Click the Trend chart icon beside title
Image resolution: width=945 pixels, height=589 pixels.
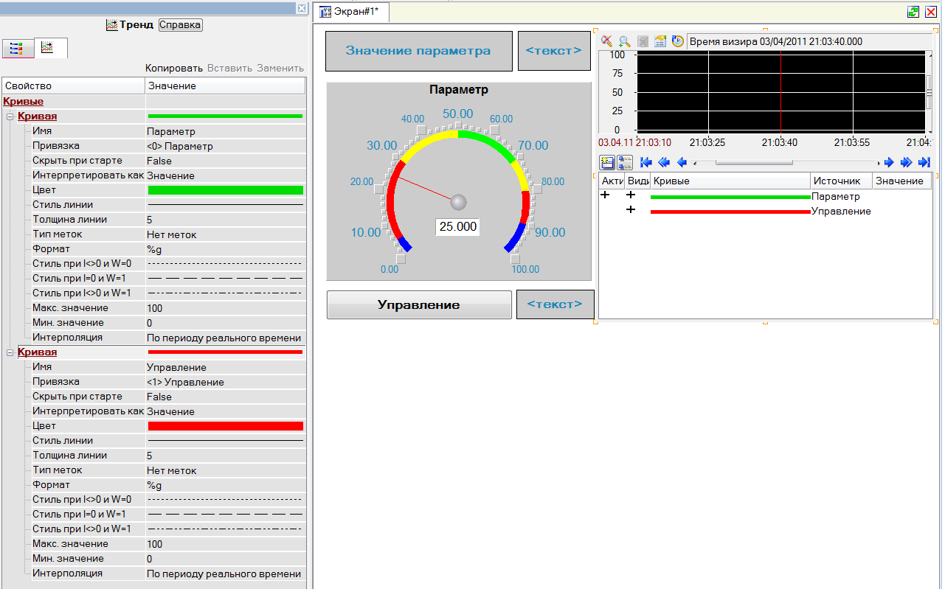coord(112,25)
